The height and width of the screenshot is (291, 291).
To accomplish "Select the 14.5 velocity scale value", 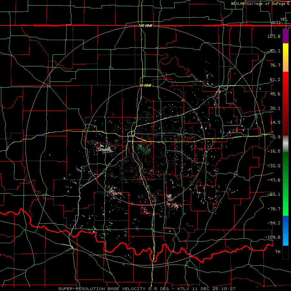I will tap(275, 123).
